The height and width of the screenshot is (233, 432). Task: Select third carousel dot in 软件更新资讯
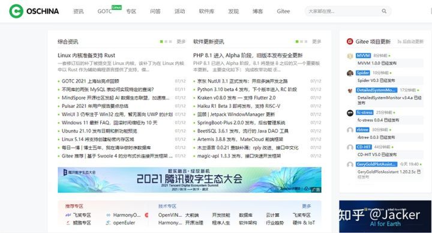306,41
